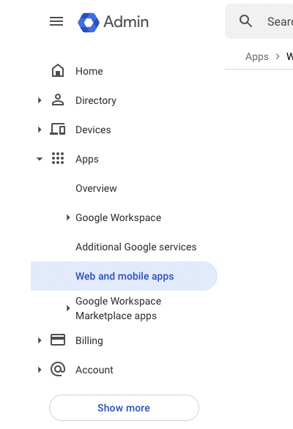Viewport: 293px width, 429px height.
Task: Collapse the Apps section arrow
Action: [40, 159]
